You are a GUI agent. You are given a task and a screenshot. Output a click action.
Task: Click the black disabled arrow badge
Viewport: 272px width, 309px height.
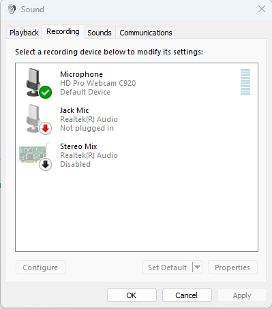click(x=46, y=164)
